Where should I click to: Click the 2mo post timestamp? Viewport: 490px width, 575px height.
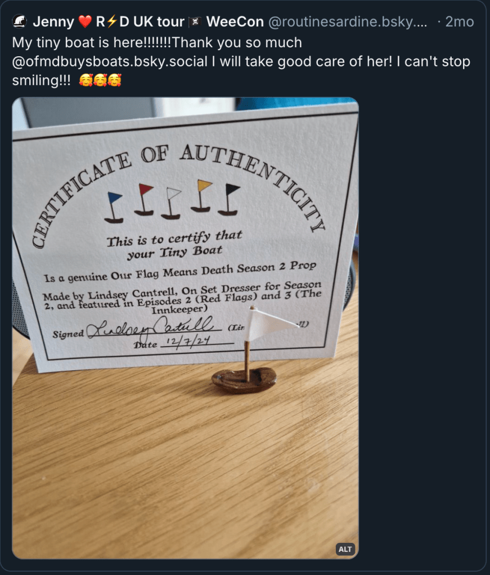point(459,22)
